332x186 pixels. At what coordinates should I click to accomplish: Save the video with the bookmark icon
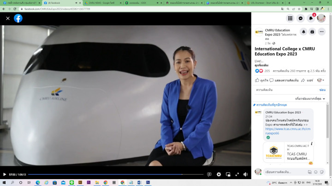point(312,32)
